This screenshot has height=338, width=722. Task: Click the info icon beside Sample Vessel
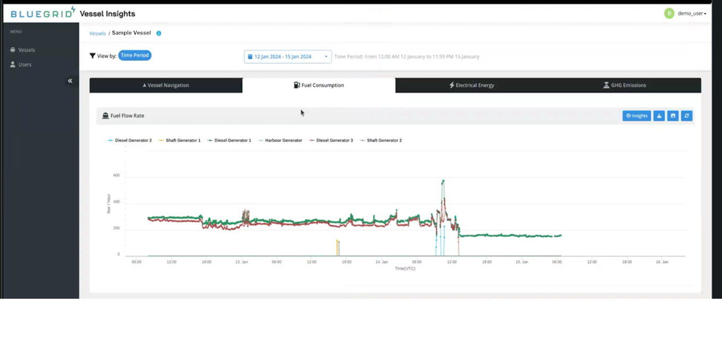pyautogui.click(x=158, y=32)
